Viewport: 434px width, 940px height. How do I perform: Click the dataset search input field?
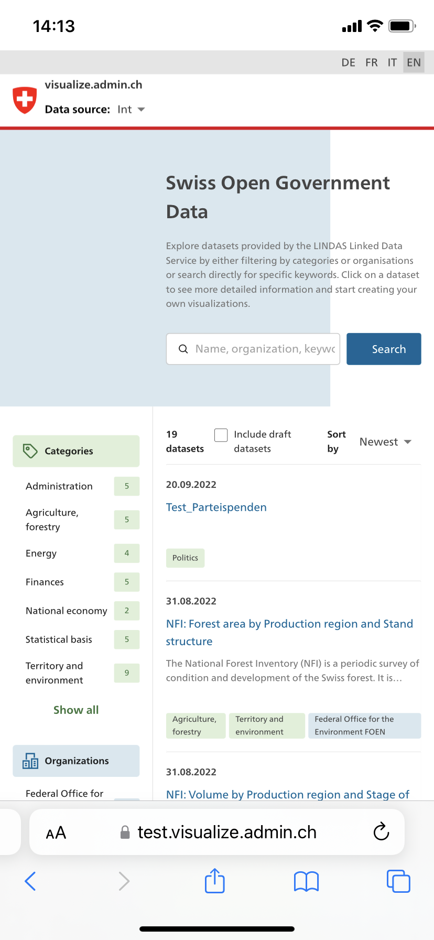(253, 349)
